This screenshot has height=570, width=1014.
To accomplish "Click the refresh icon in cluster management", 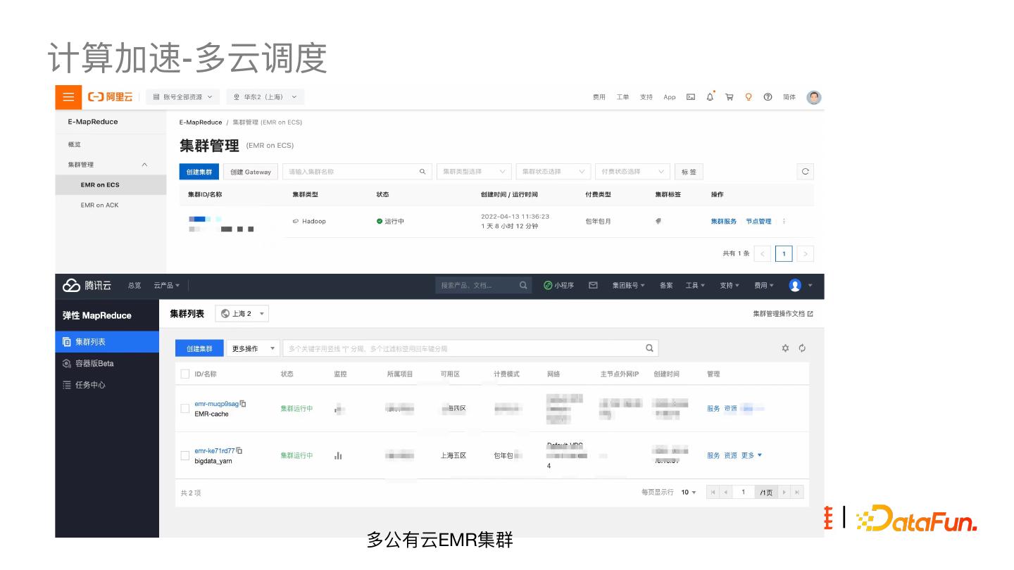I will tap(806, 172).
